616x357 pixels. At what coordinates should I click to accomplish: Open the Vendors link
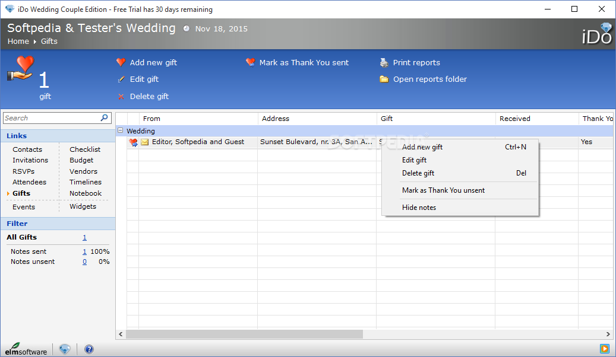pyautogui.click(x=83, y=171)
